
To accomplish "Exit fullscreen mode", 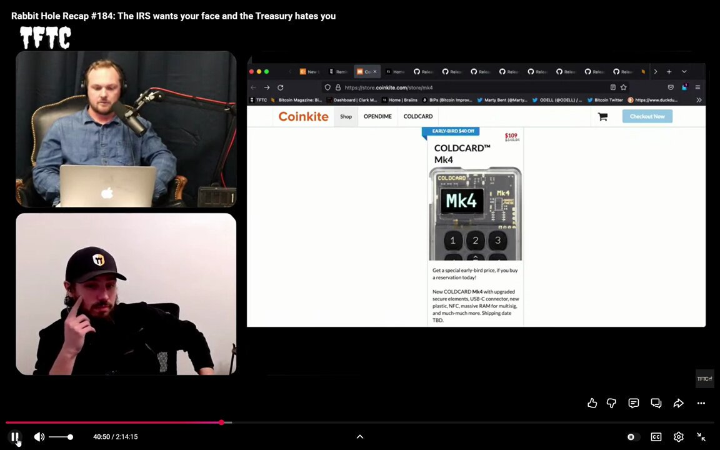I will (x=701, y=437).
